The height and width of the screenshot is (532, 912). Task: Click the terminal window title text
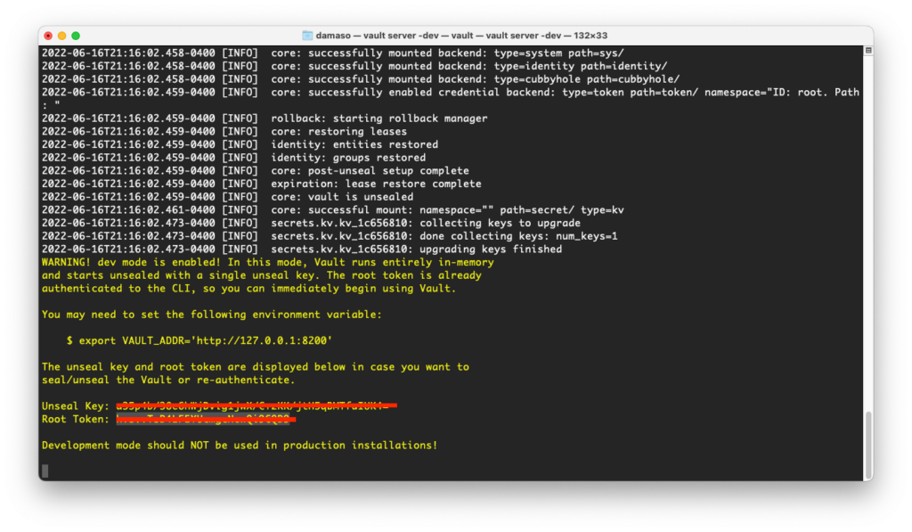pos(461,36)
